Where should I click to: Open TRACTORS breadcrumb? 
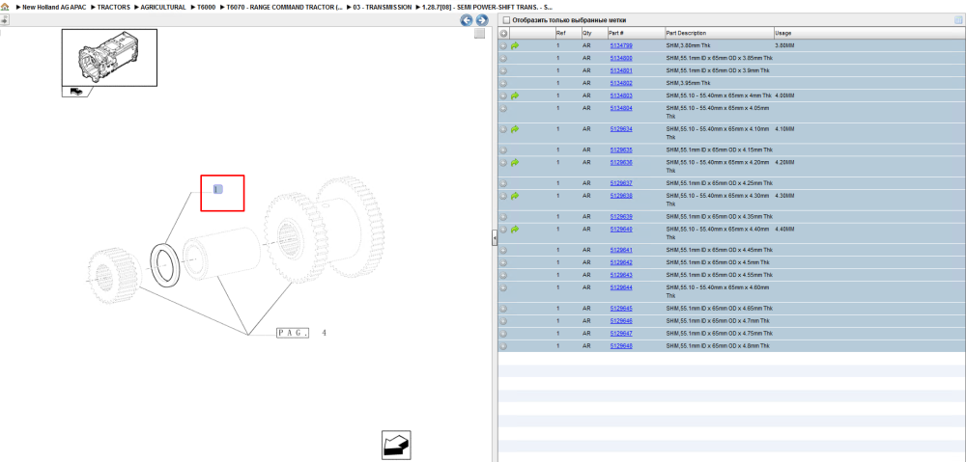(x=113, y=7)
